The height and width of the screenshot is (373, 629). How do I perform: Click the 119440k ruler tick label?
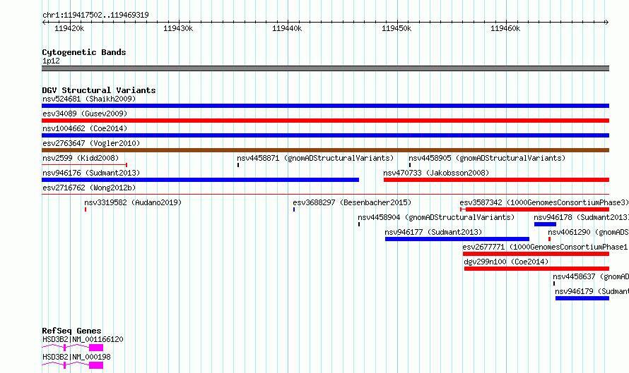coord(287,28)
